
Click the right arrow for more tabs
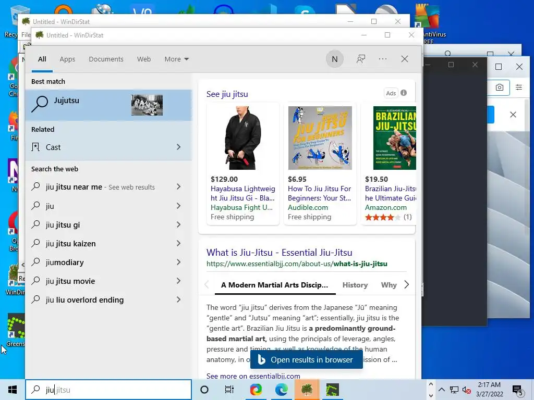point(407,285)
